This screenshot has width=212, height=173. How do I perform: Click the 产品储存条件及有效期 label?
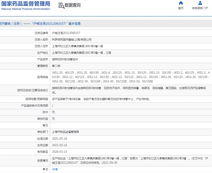(35, 106)
